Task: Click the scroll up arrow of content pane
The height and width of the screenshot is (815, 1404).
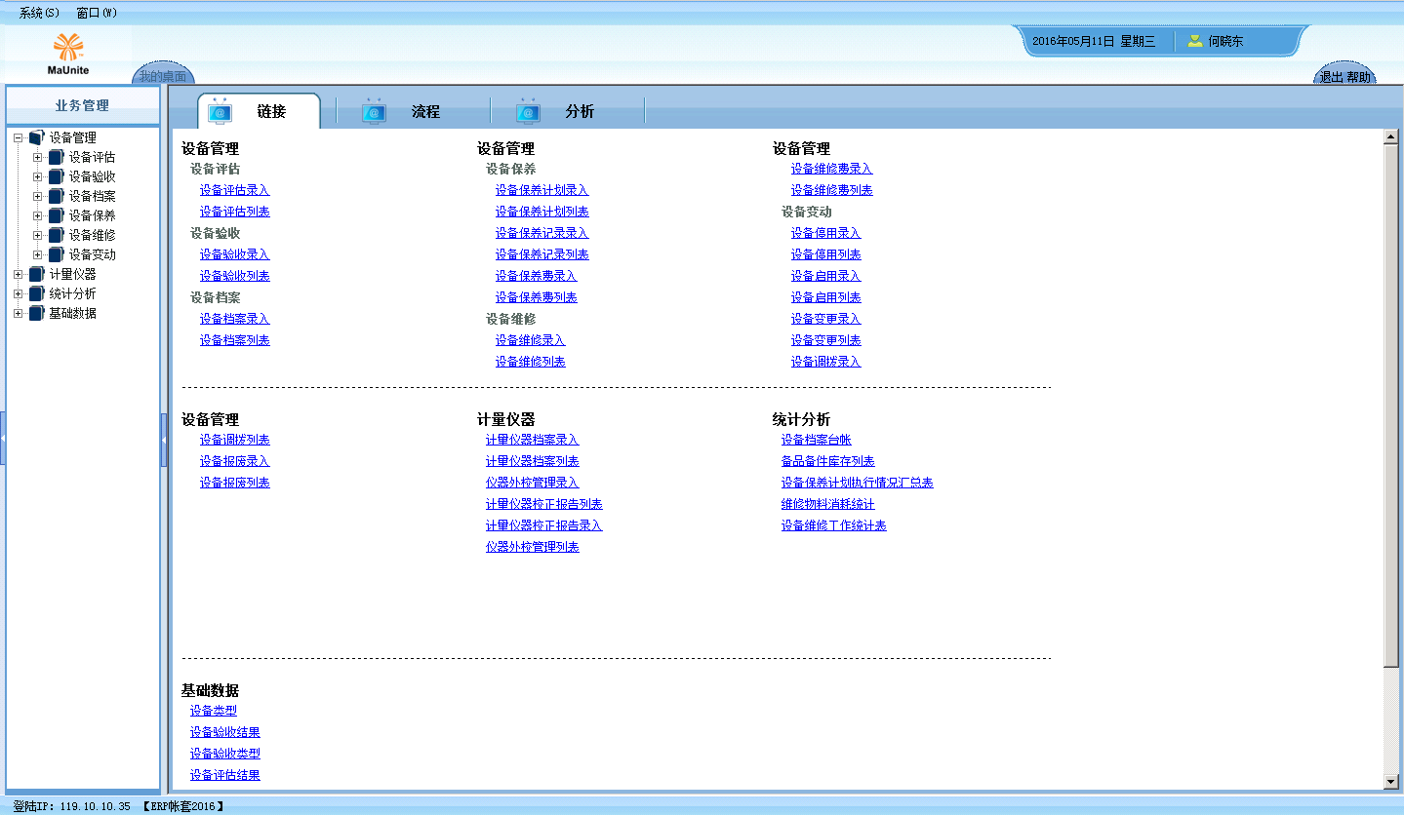Action: (1391, 137)
